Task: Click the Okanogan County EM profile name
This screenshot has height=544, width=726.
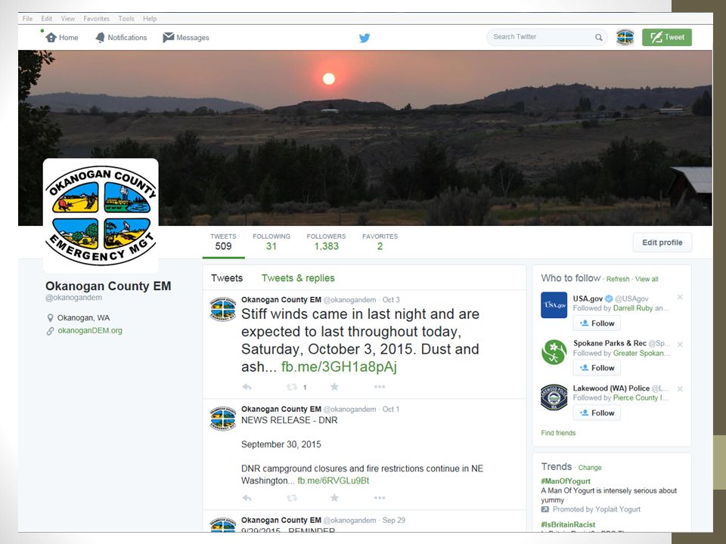Action: (x=108, y=286)
